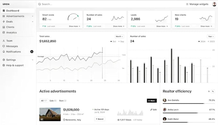Open the user profile avatar
Viewport: 218px width, 125px height.
click(214, 4)
